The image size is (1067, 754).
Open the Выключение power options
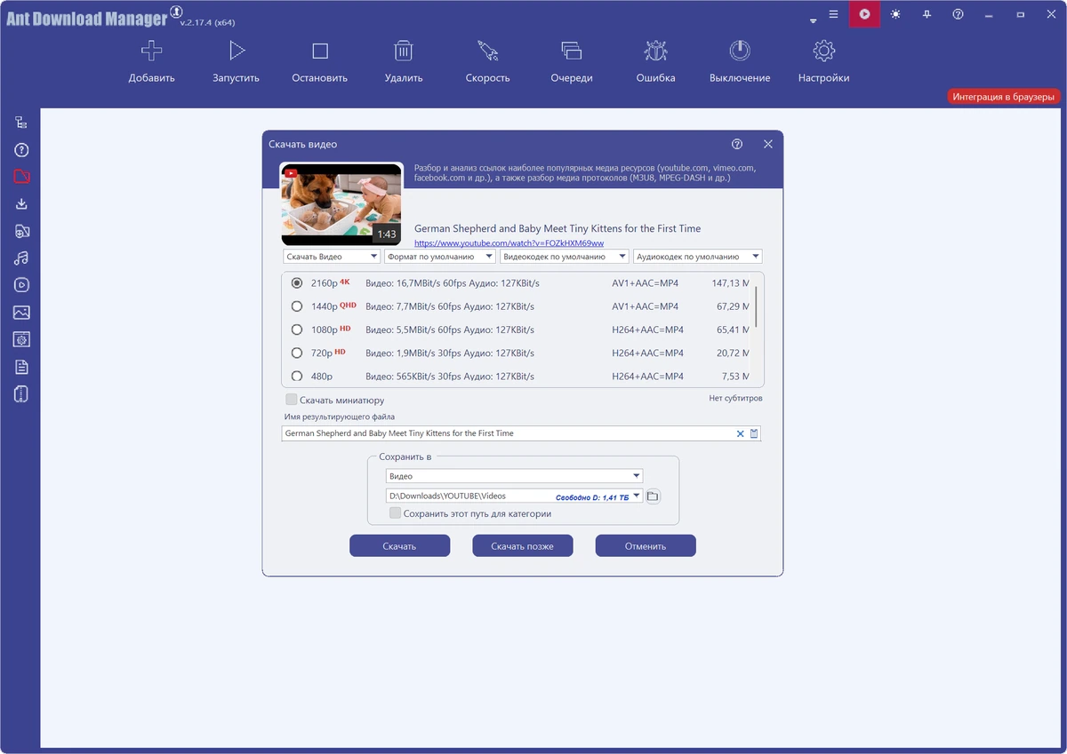coord(740,51)
